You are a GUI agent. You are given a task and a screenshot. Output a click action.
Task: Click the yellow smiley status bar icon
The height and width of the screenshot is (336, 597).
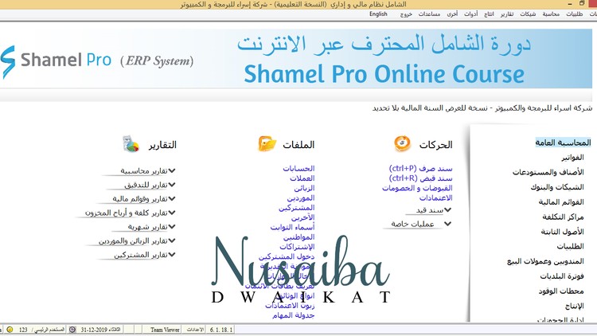(x=10, y=330)
